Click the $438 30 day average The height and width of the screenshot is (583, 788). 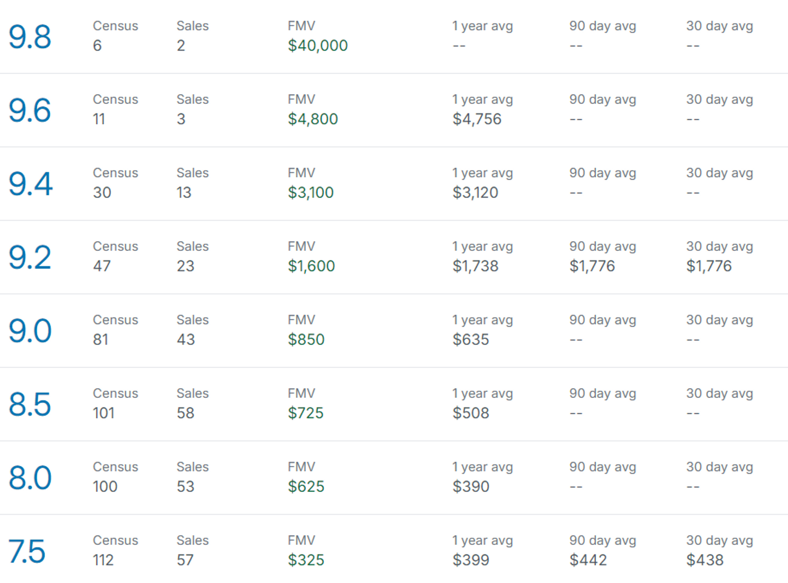pos(705,560)
